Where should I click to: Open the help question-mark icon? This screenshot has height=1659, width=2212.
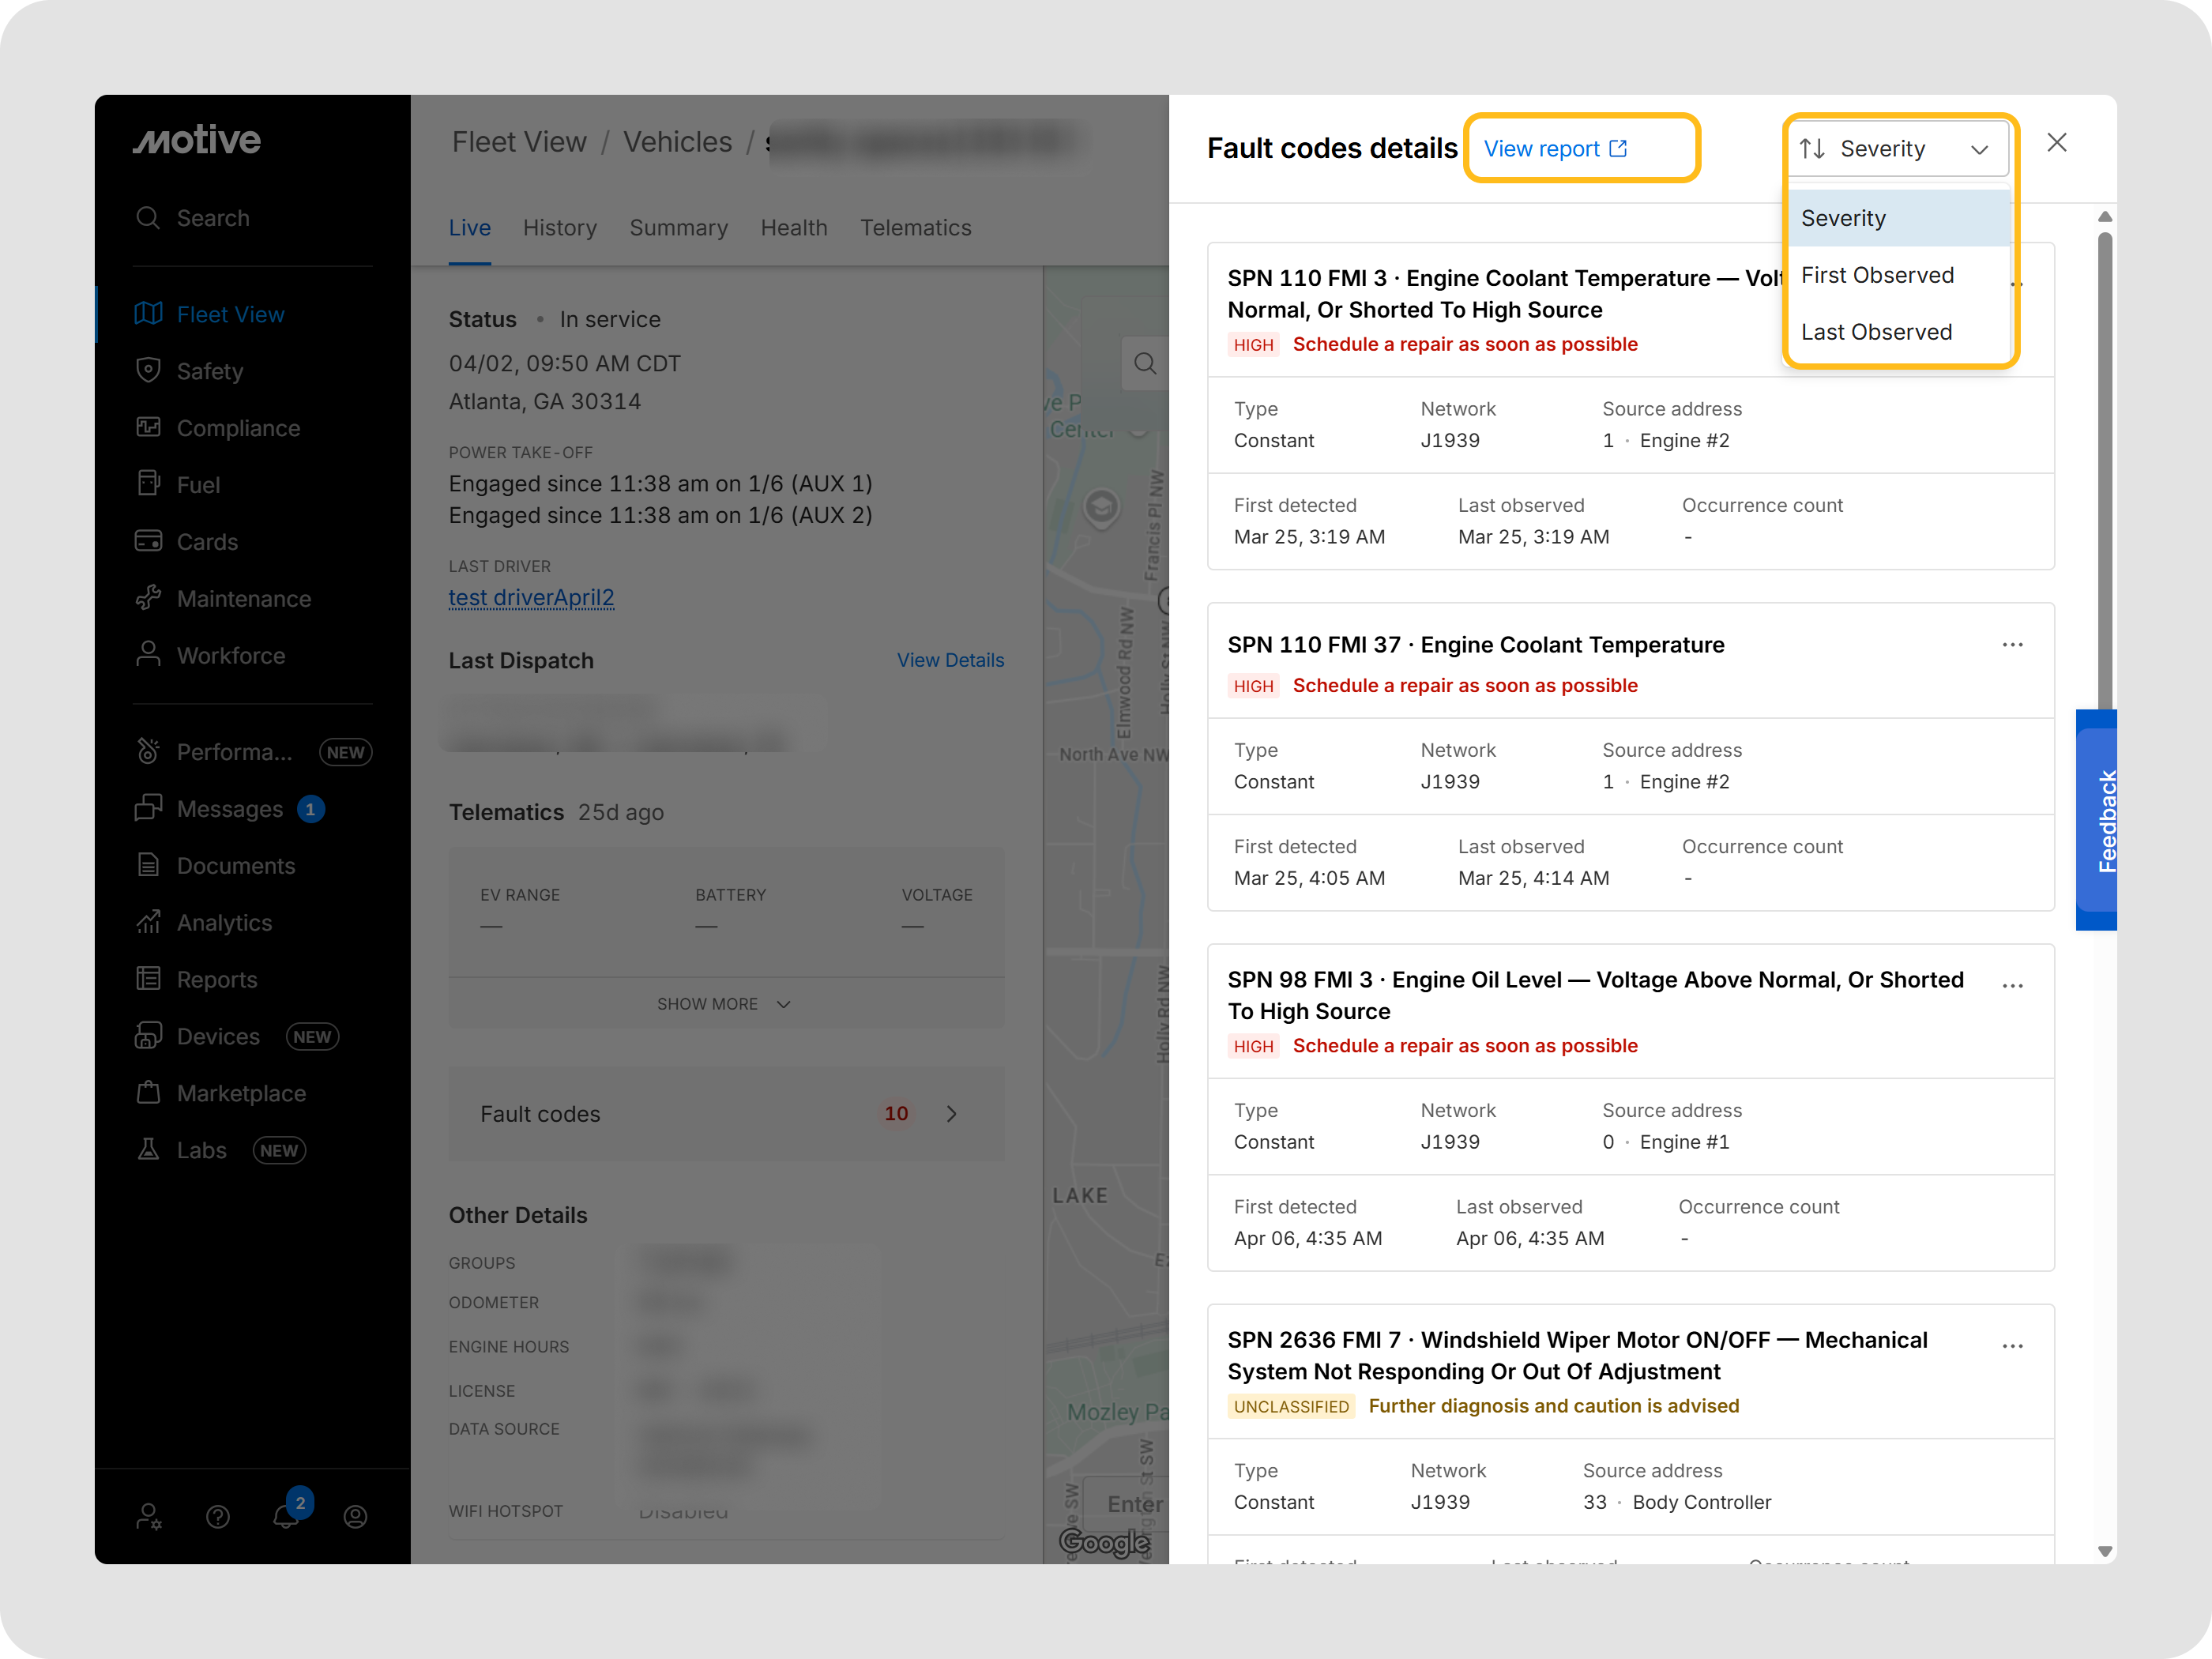tap(218, 1517)
